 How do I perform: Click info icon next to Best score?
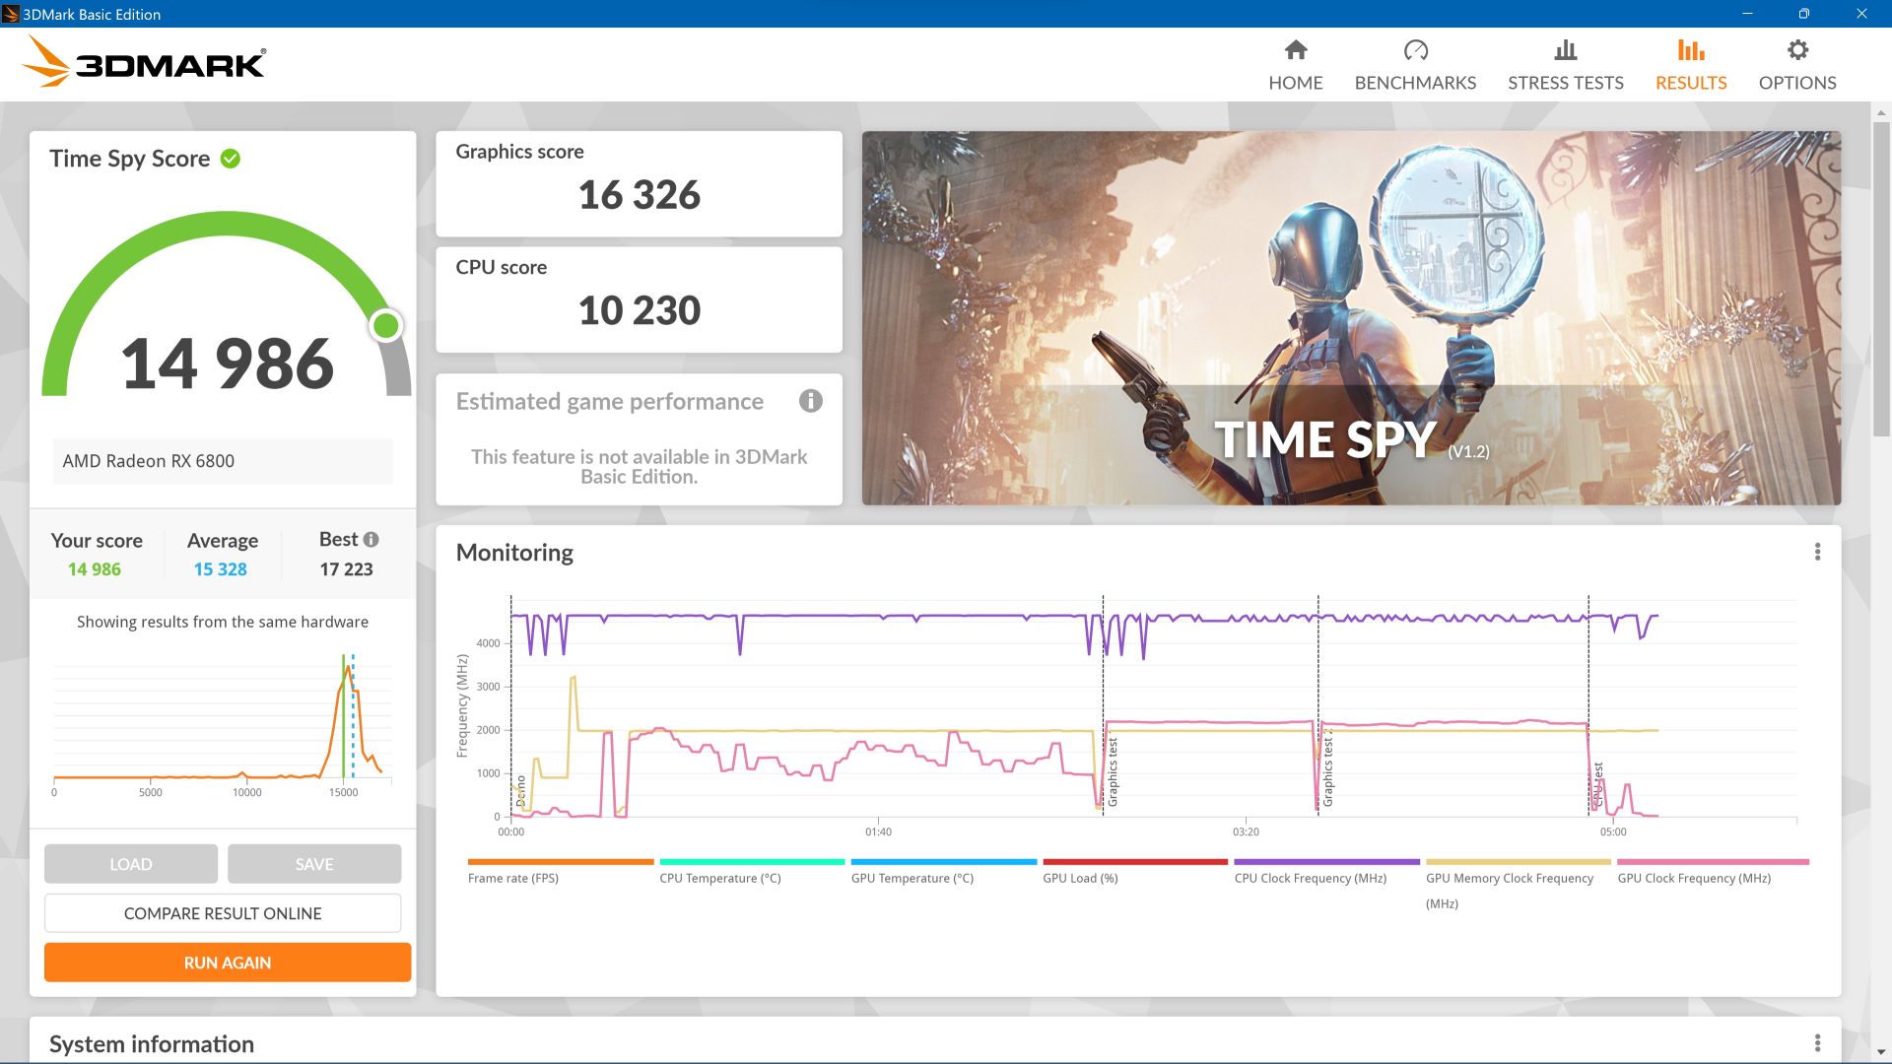tap(372, 540)
